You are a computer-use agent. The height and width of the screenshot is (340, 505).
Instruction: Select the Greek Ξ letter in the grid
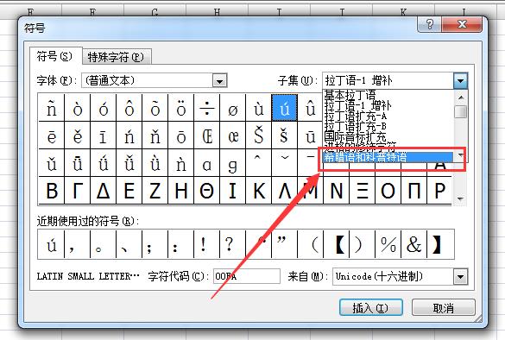[362, 191]
